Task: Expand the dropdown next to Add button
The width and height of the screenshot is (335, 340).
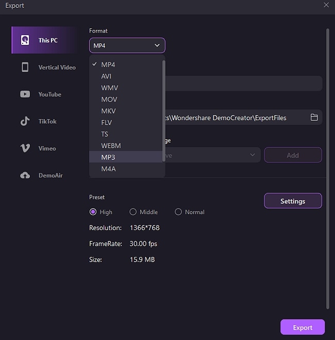Action: (x=253, y=155)
